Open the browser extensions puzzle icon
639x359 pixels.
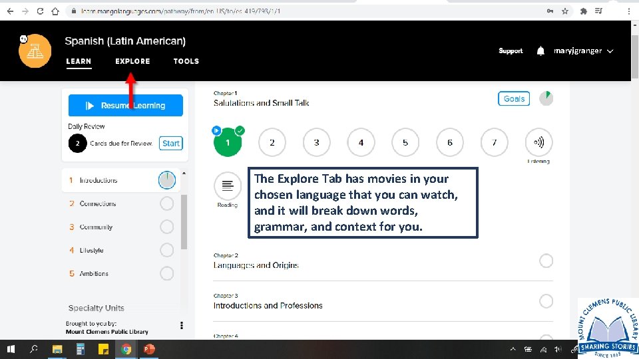pos(584,11)
